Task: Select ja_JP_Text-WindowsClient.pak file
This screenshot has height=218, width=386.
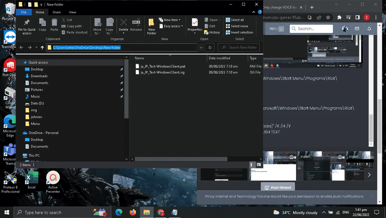Action: (x=163, y=66)
